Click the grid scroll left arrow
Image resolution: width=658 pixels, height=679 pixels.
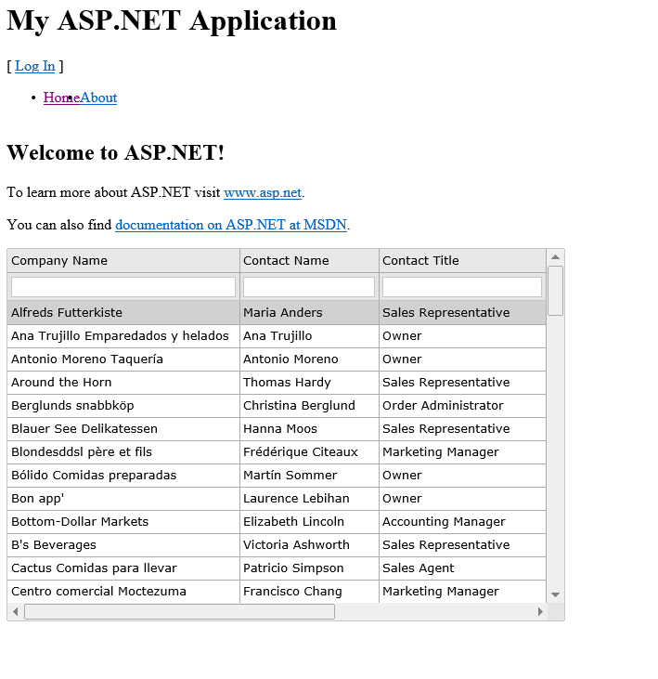(16, 611)
